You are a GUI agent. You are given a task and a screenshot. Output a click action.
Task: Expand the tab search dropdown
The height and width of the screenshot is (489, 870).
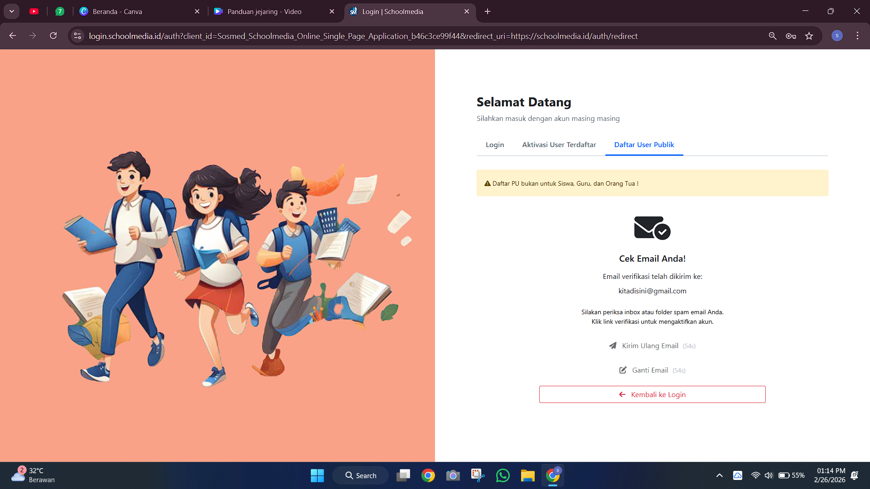[x=12, y=11]
